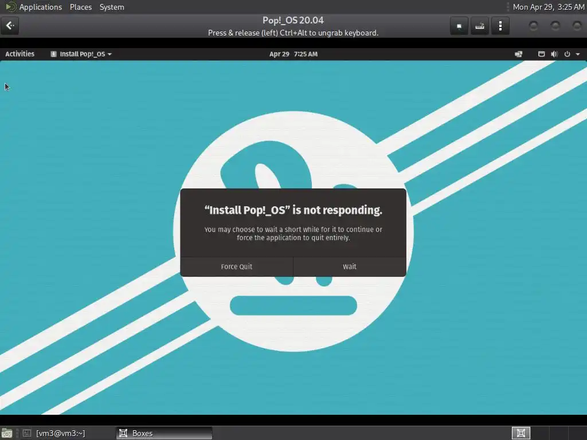Click the show desktop icon in the taskbar
587x440 pixels.
point(7,433)
